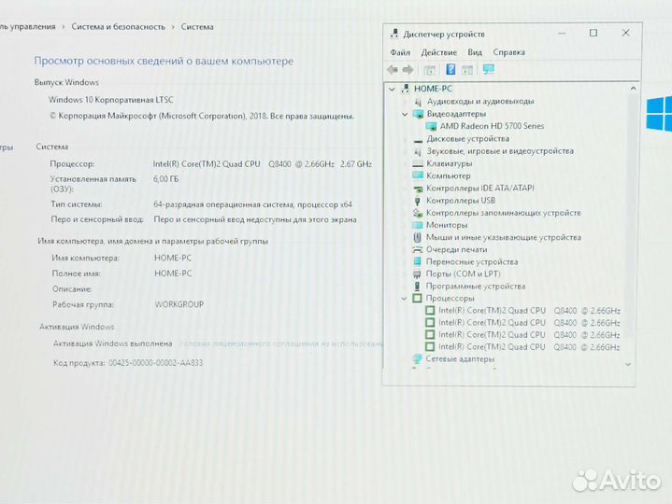Click the AMD Radeon device icon

[431, 127]
